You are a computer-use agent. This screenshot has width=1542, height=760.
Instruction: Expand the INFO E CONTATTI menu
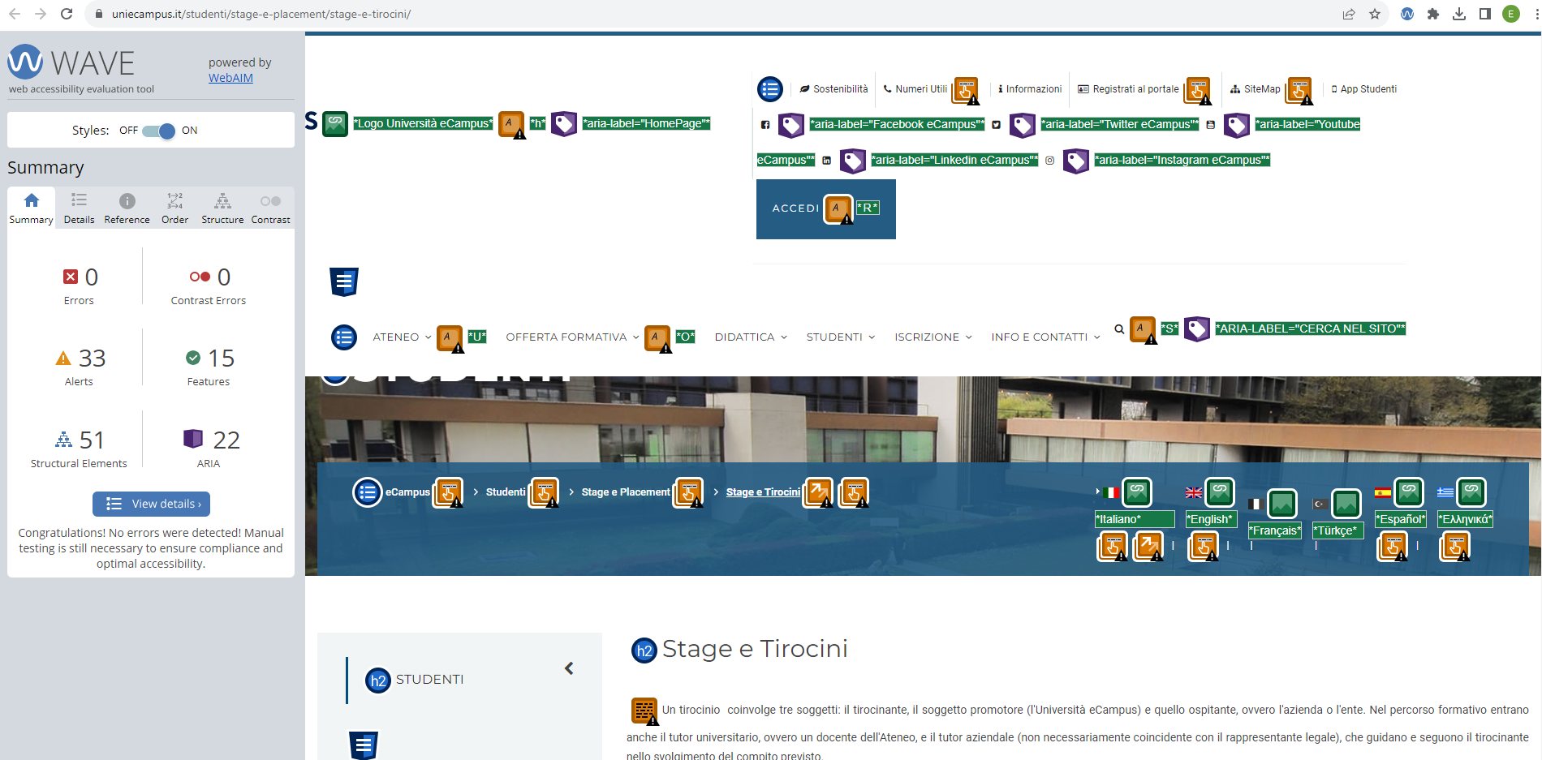pos(1045,337)
